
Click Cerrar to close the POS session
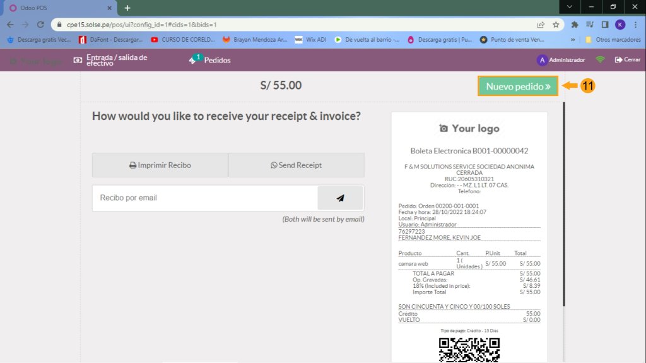point(628,60)
